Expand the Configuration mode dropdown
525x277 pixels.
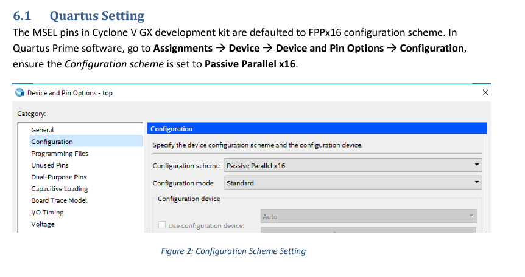coord(352,183)
